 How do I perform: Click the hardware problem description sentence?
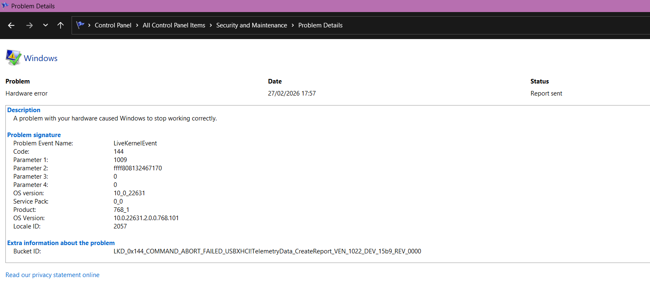click(x=115, y=118)
